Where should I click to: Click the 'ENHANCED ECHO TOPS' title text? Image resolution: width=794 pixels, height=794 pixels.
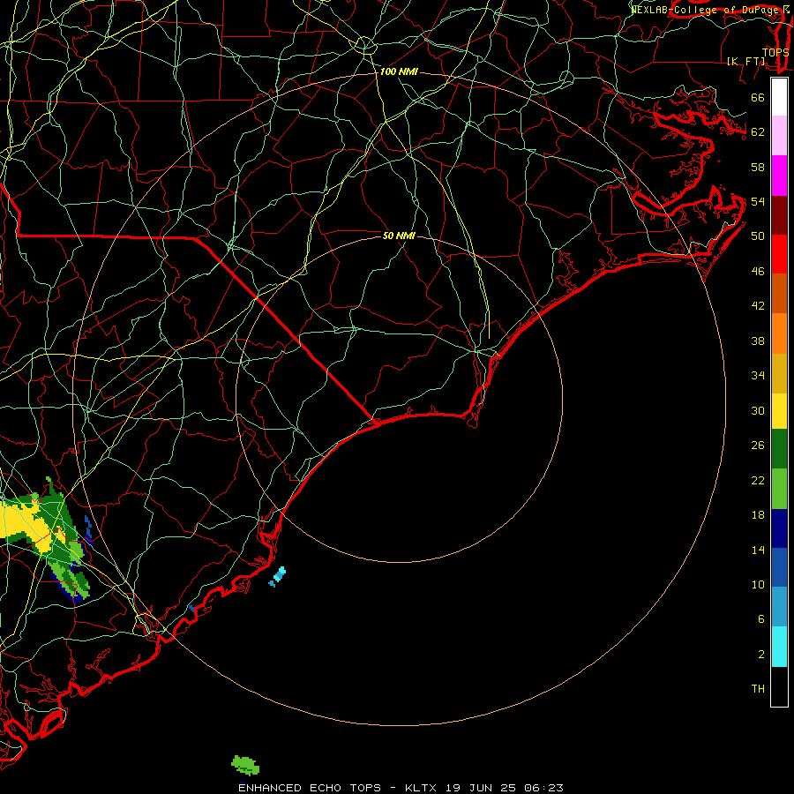[x=310, y=788]
